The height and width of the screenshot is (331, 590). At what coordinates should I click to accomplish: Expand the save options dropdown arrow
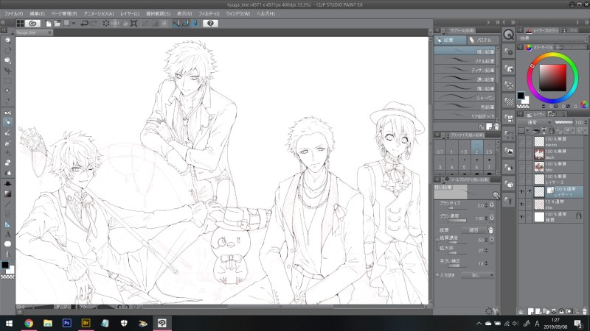(x=74, y=24)
